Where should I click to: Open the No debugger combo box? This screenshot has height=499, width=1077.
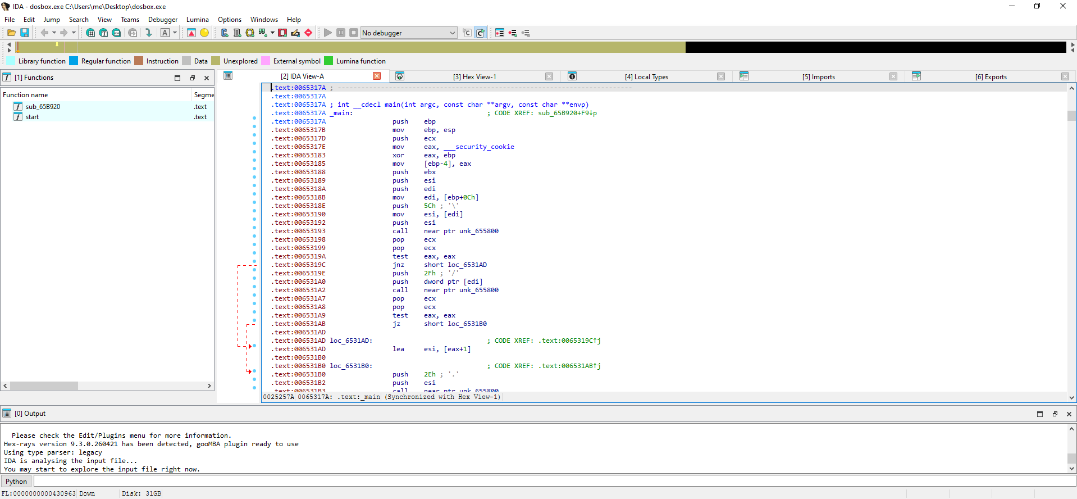[x=409, y=33]
